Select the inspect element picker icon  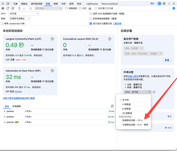point(3,4)
